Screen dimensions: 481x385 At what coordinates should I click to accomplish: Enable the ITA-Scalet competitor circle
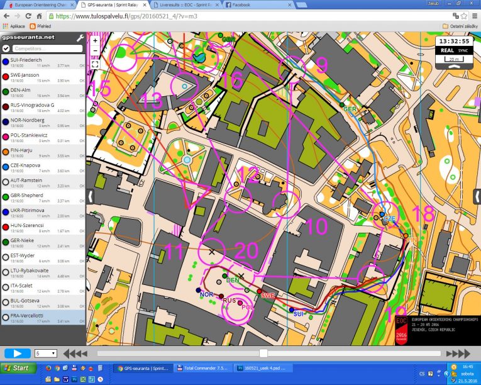6,287
